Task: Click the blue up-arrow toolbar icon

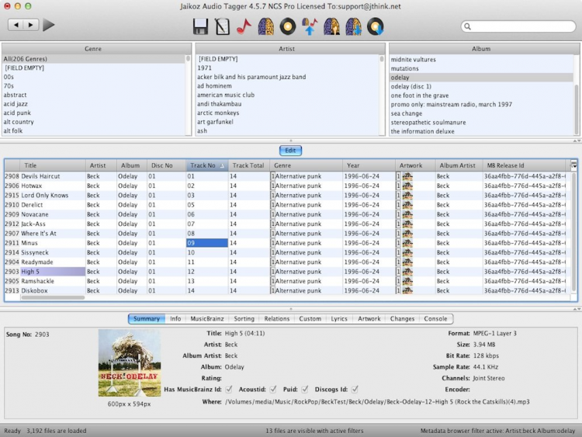Action: coord(310,27)
